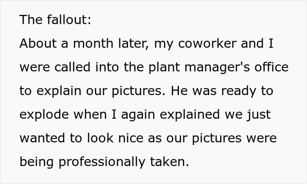Select the word 'month' in the first sentence
The width and height of the screenshot is (307, 184).
(93, 43)
